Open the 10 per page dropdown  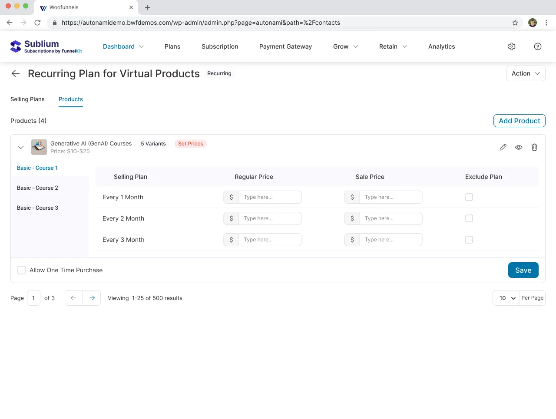tap(506, 298)
